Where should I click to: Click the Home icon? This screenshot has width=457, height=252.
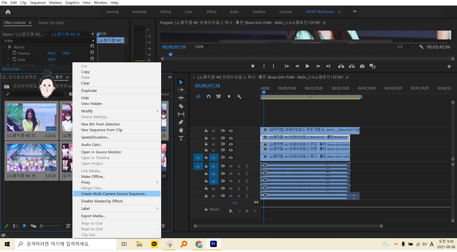pyautogui.click(x=8, y=12)
